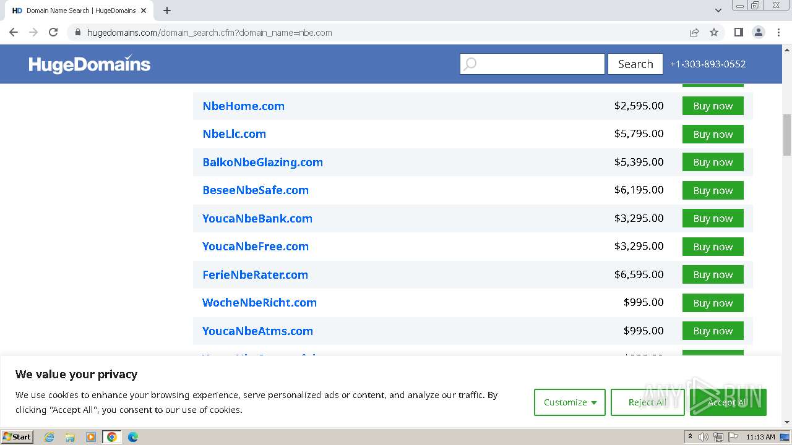The width and height of the screenshot is (792, 445).
Task: Open NbeLlc.com listing
Action: [x=234, y=133]
